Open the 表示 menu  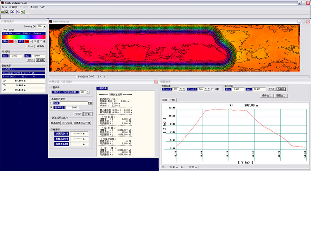click(x=33, y=7)
